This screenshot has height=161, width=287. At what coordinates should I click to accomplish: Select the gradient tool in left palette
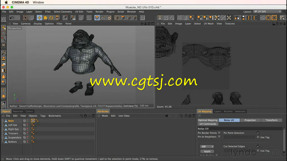click(4, 70)
